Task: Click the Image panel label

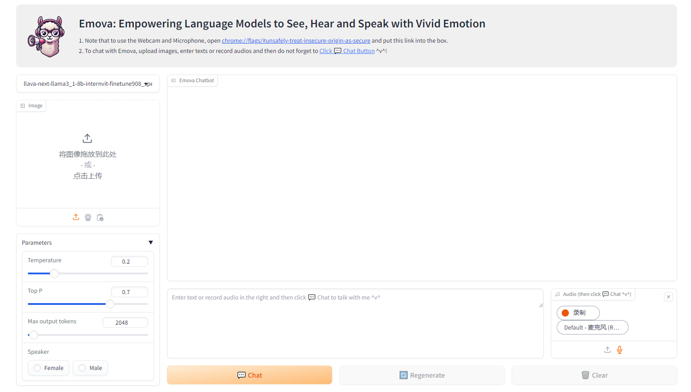Action: pos(35,105)
